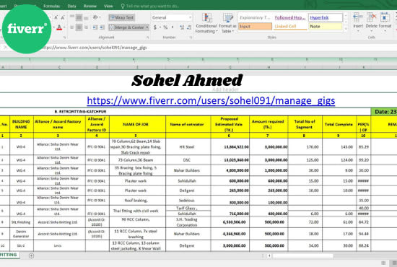Screen dimensions: 397x267
Task: Open the fiverr.com/users/sohel091/manage_gigs hyperlink in the sheet
Action: (x=211, y=100)
